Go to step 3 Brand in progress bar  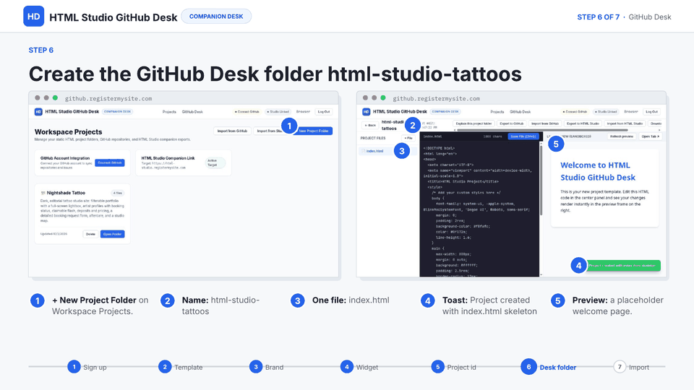click(267, 367)
